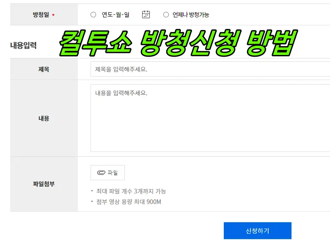
Task: Open the calendar date picker icon
Action: [146, 14]
